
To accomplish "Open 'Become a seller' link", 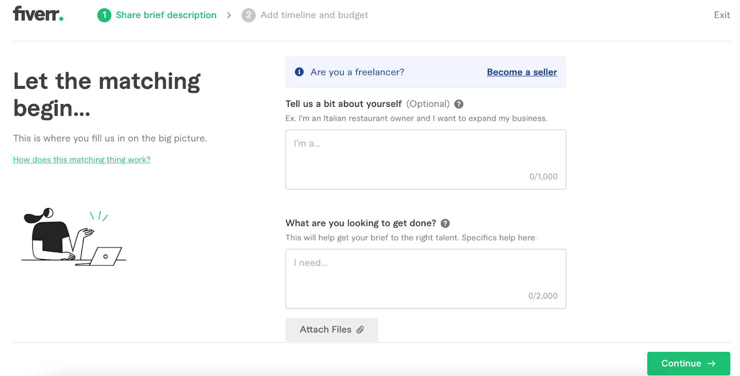I will (x=522, y=72).
